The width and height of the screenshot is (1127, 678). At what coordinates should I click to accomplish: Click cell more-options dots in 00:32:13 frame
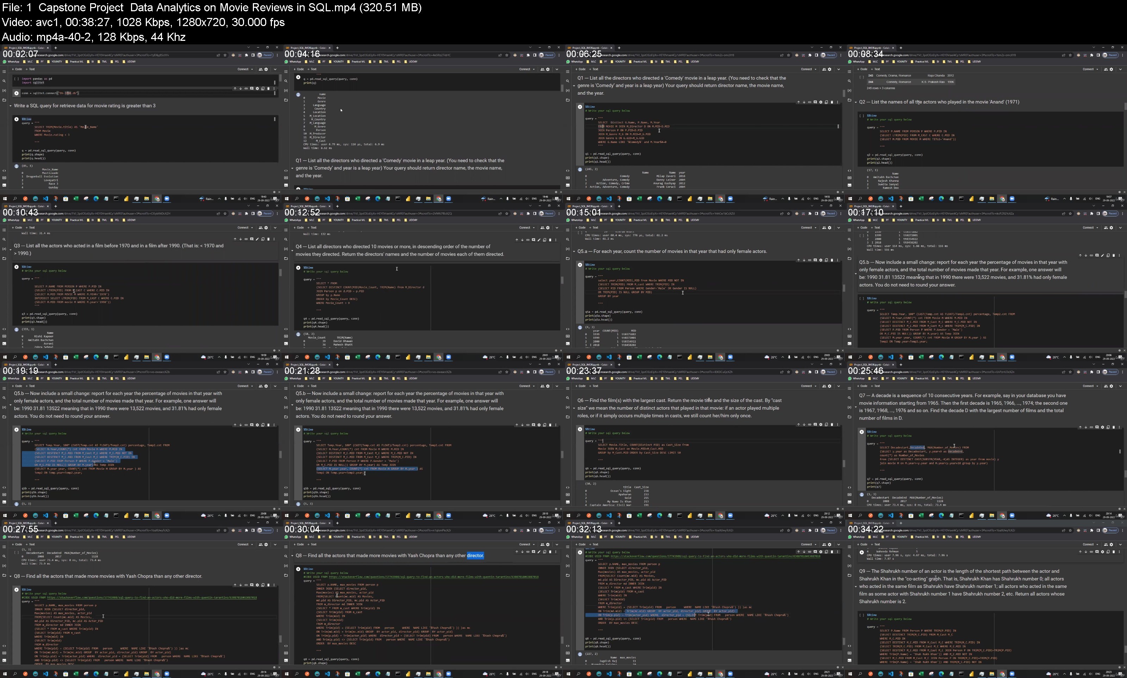pos(837,552)
